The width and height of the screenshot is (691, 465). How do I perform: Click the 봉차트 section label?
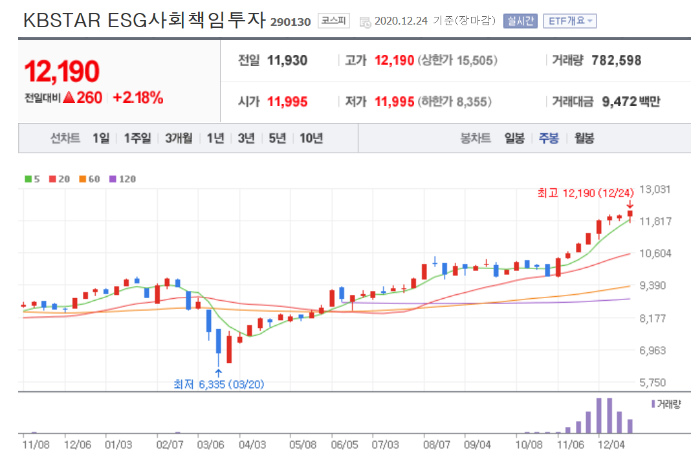pos(476,138)
